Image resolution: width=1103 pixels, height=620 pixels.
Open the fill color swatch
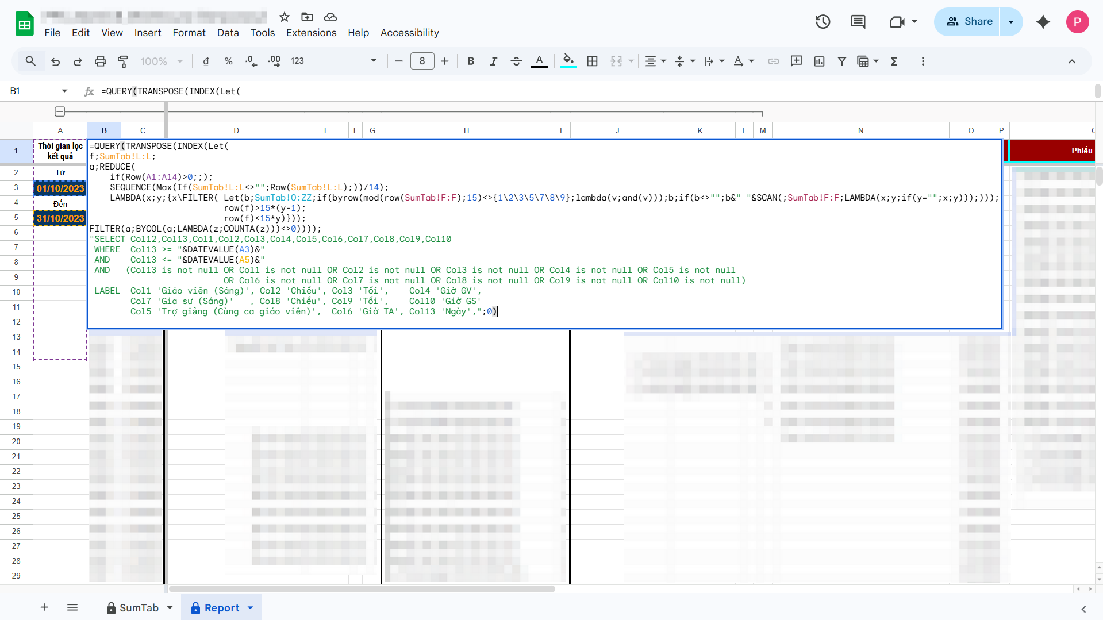(x=568, y=61)
